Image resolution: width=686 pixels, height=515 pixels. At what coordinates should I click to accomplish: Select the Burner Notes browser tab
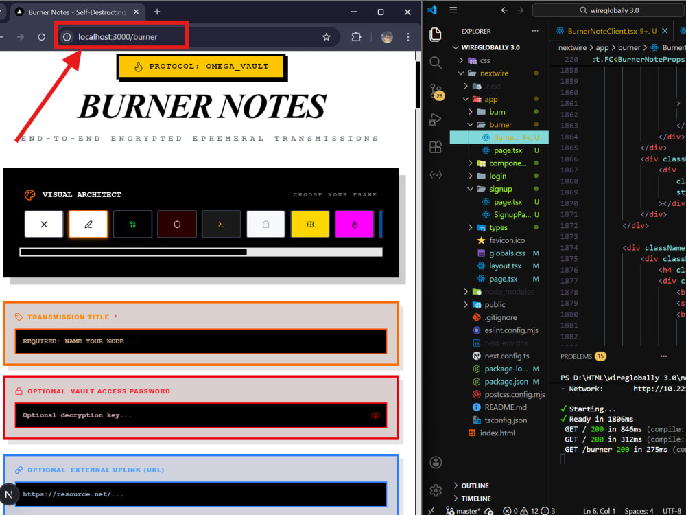[x=77, y=12]
